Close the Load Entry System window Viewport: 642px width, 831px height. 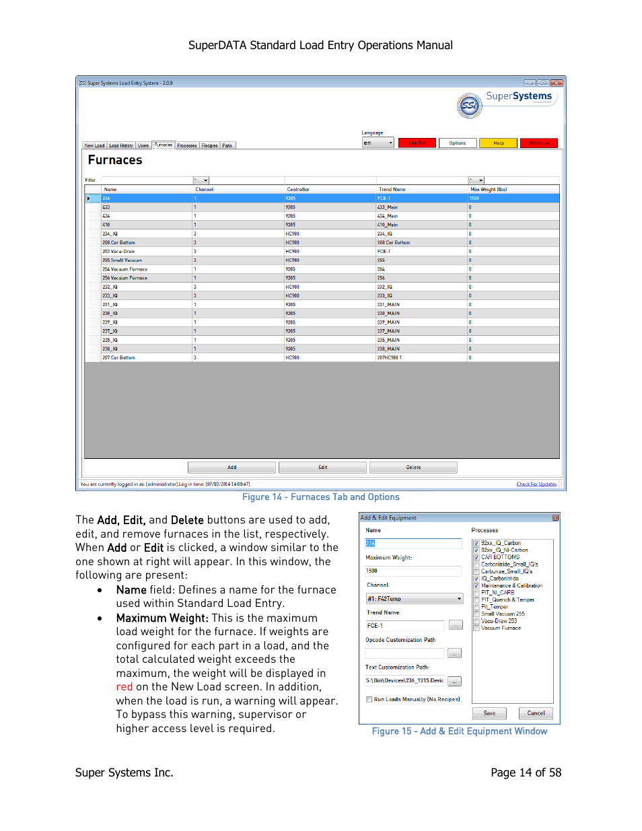(x=556, y=83)
